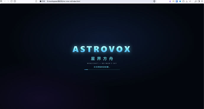This screenshot has height=109, width=204.
Task: Click the browser forward arrow
Action: click(x=8, y=1)
